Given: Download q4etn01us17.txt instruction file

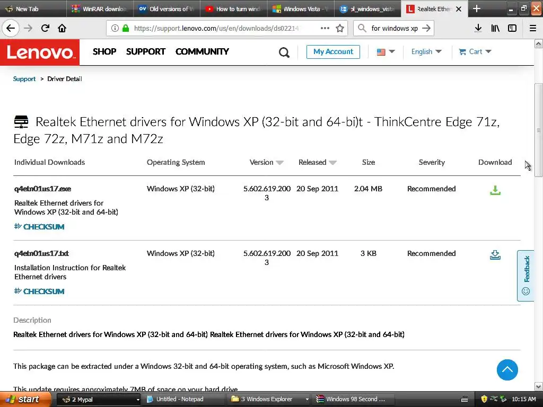Looking at the screenshot, I should (495, 255).
